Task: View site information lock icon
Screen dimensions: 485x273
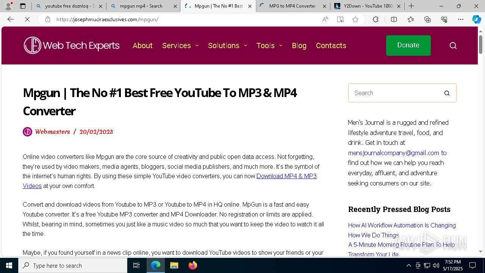Action: pos(48,19)
